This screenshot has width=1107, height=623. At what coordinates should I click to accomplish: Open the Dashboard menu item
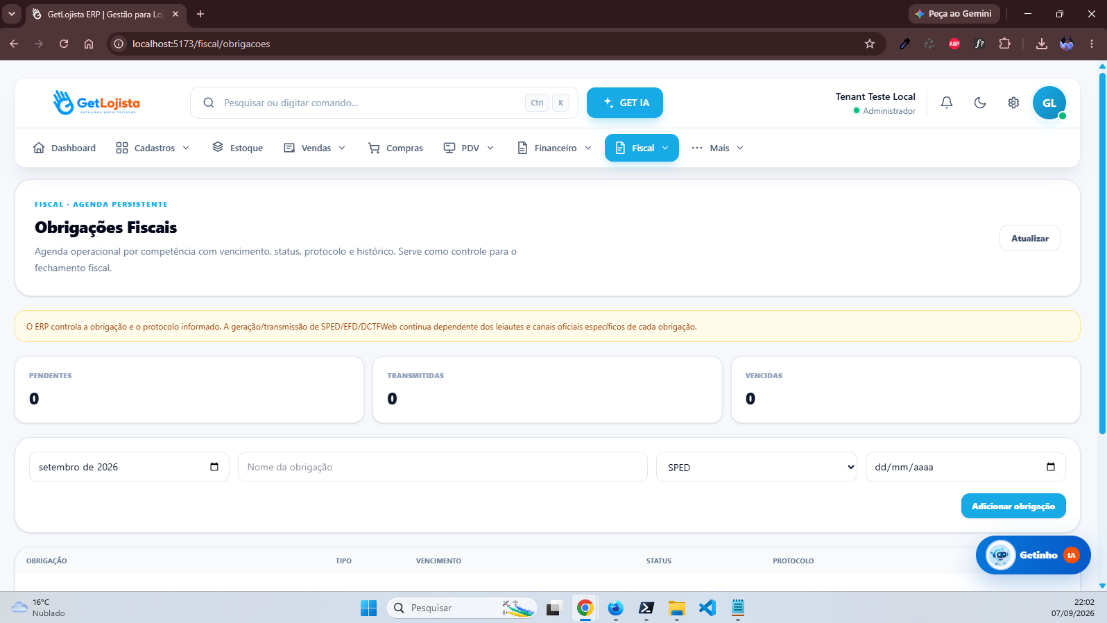tap(65, 148)
